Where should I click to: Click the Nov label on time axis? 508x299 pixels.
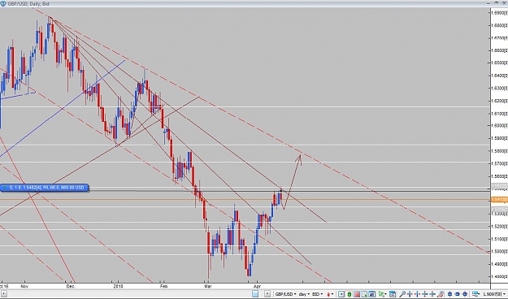[24, 286]
